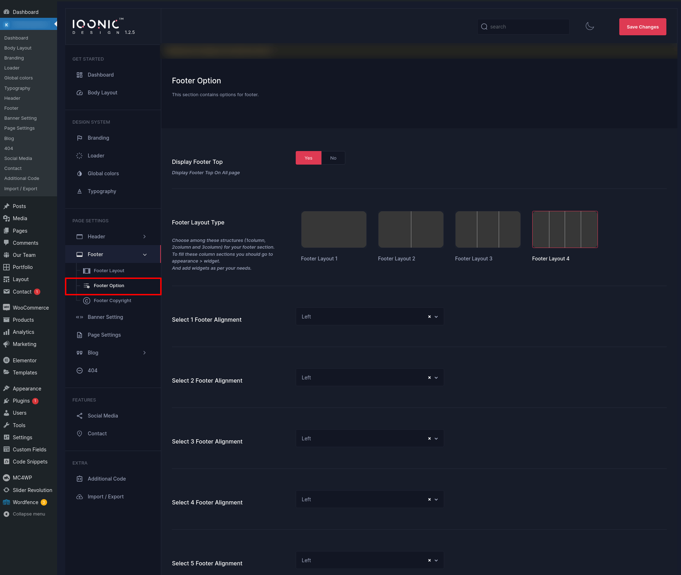Select Footer Layout 4 thumbnail
This screenshot has height=575, width=681.
pyautogui.click(x=565, y=229)
